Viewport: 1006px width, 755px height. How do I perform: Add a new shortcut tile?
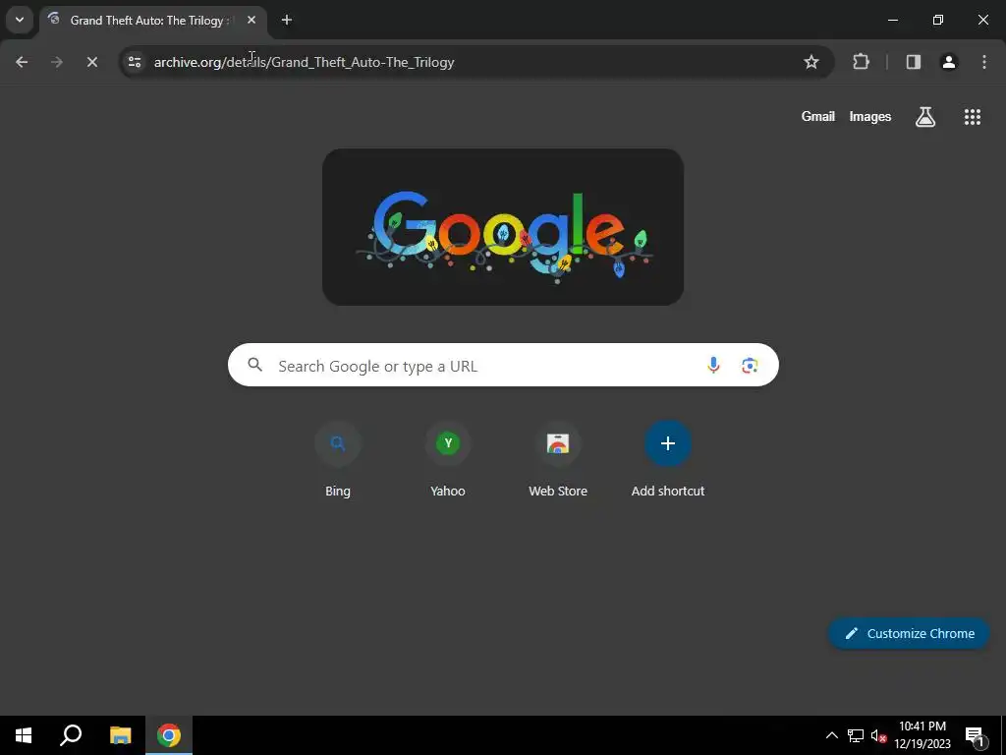click(x=668, y=460)
